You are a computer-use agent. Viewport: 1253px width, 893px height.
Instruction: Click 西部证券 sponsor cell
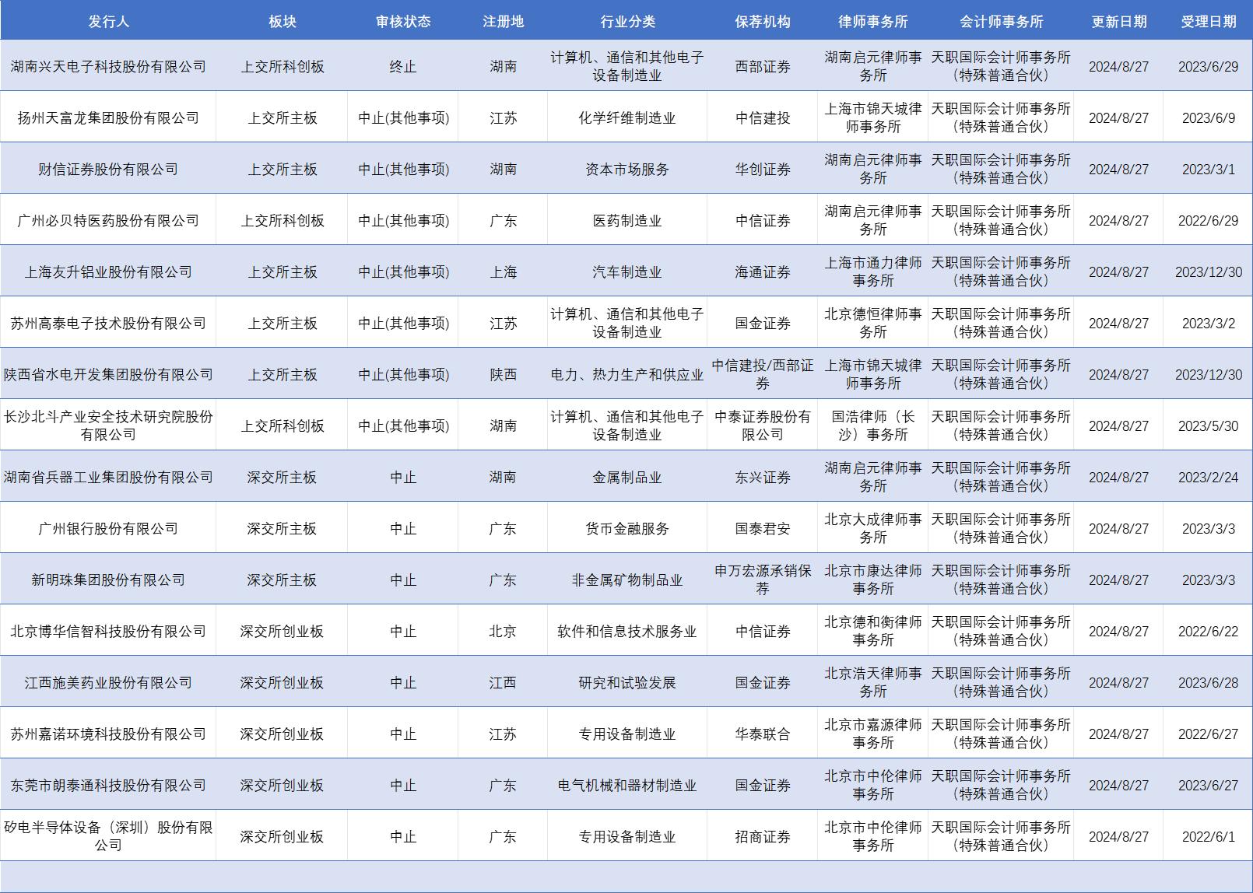click(x=763, y=67)
